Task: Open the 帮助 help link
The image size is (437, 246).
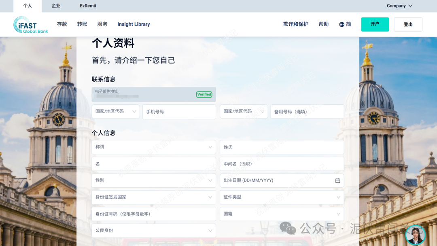Action: click(x=323, y=24)
